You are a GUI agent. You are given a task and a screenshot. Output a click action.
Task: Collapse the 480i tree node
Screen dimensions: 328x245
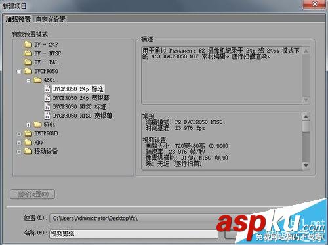(28, 81)
